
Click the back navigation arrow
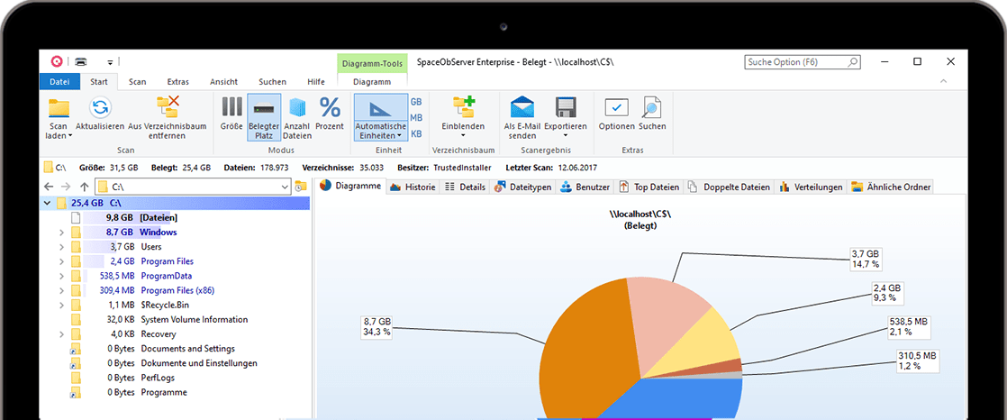50,187
